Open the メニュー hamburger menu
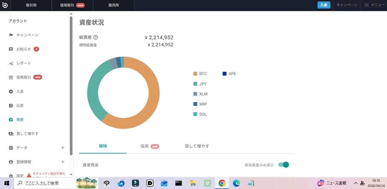This screenshot has height=189, width=387. tap(374, 5)
